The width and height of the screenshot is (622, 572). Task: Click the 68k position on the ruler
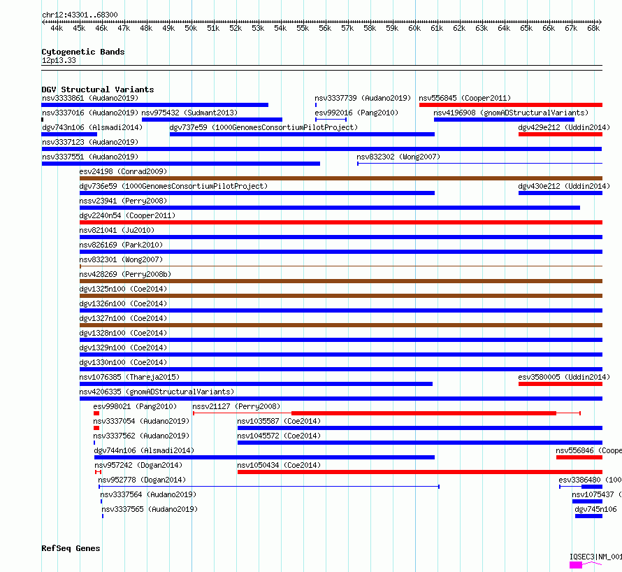[593, 28]
